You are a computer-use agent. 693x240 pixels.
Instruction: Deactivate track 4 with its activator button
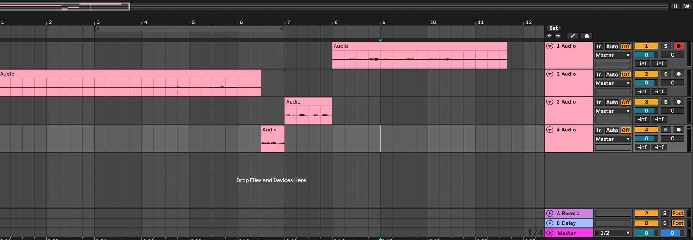coord(646,130)
